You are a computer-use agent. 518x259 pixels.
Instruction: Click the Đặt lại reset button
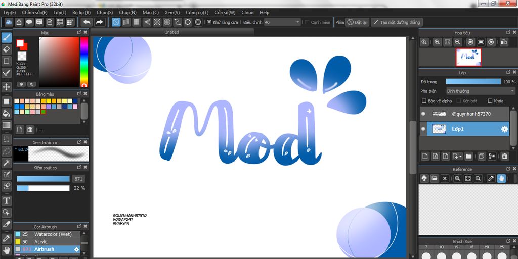pos(357,22)
